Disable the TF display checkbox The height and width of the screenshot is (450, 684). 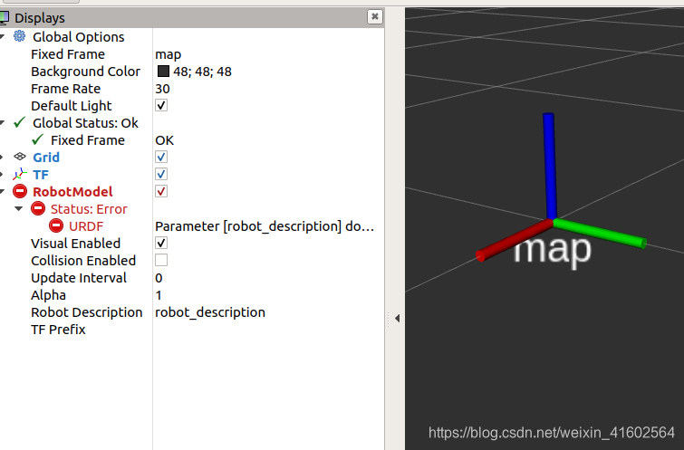coord(161,174)
